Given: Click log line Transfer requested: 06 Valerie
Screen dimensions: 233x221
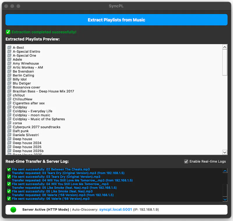Looking at the screenshot, I should click(x=63, y=195).
